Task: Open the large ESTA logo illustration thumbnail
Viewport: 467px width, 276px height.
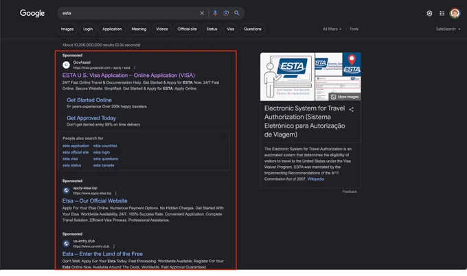Action: point(287,77)
